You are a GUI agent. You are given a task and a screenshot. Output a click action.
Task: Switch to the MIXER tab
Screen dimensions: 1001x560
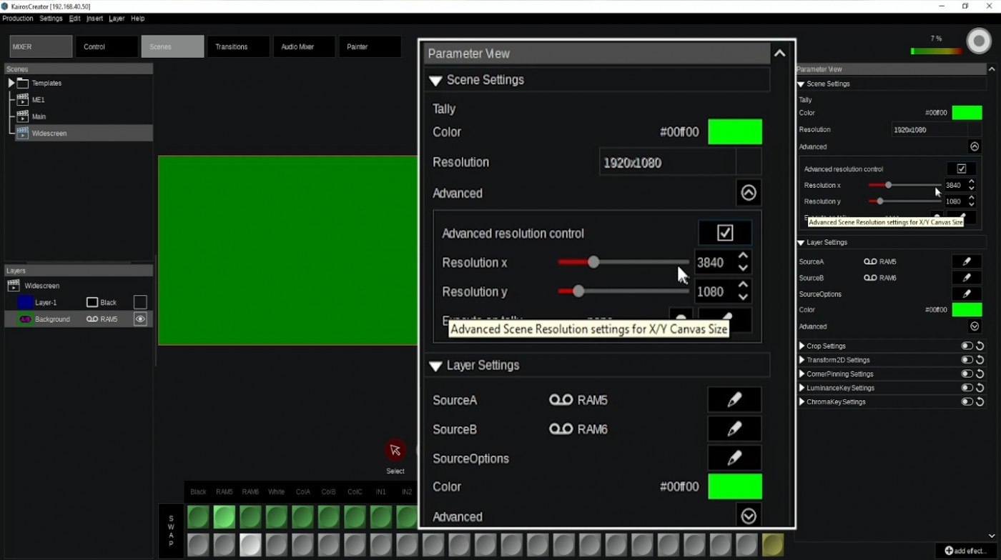pos(41,46)
